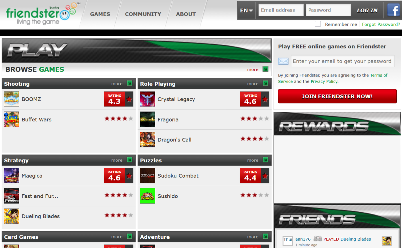
Task: Click more link in Puzzles section
Action: 253,160
